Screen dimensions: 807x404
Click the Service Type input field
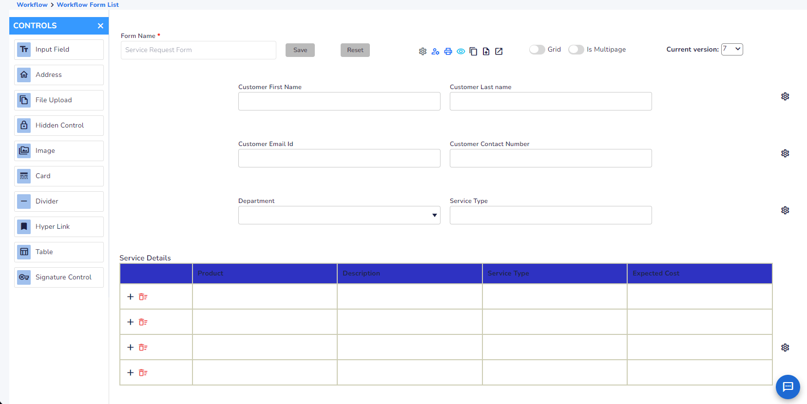[x=551, y=215]
